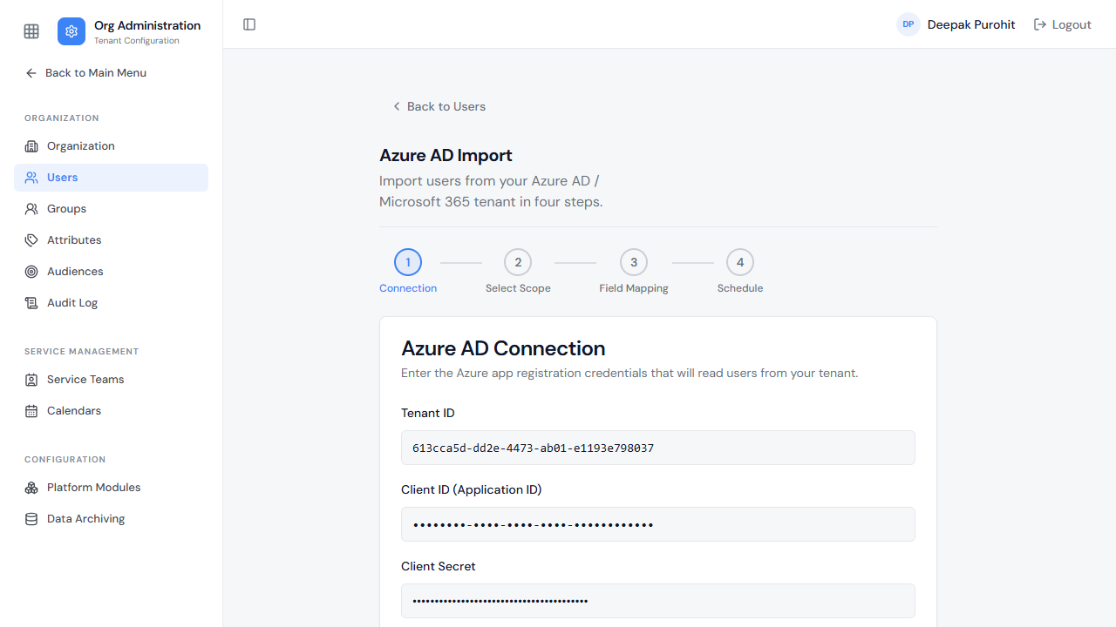Click the Data Archiving database icon
The width and height of the screenshot is (1116, 627).
(x=31, y=519)
